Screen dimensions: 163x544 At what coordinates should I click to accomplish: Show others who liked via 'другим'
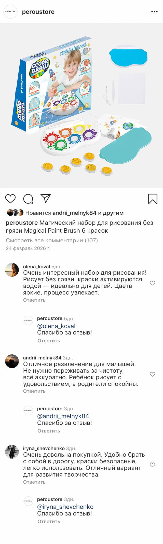coord(113,213)
